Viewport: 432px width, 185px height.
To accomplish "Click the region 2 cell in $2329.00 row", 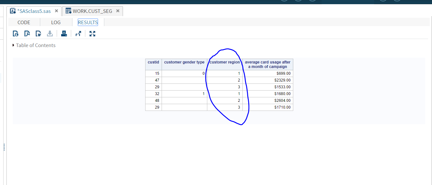I will pyautogui.click(x=225, y=80).
